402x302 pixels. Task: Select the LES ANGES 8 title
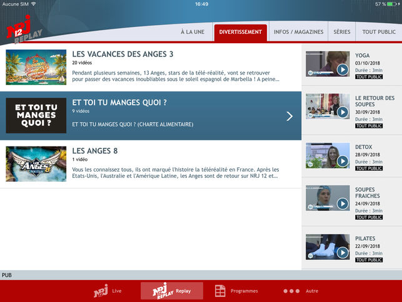(x=95, y=150)
